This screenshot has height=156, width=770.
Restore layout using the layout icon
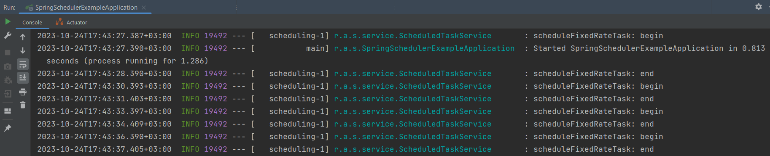pos(8,111)
